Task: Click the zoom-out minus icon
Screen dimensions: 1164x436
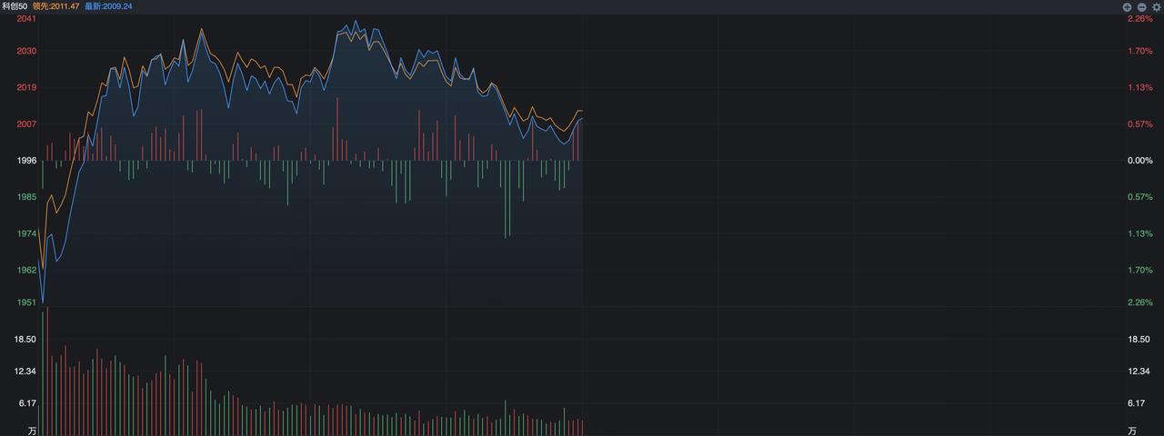Action: pyautogui.click(x=1141, y=6)
